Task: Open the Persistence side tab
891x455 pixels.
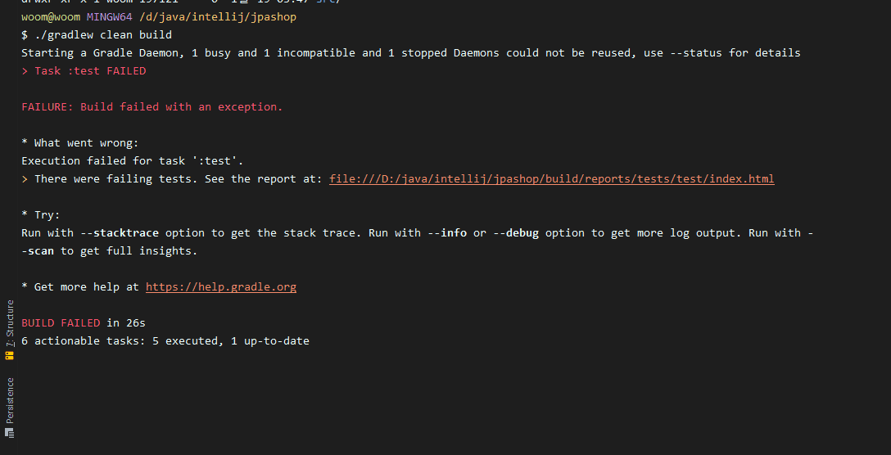Action: point(10,399)
